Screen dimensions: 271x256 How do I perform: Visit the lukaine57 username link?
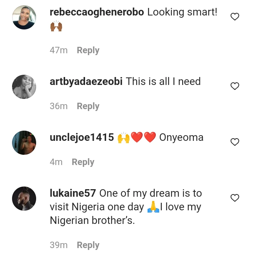pos(73,193)
